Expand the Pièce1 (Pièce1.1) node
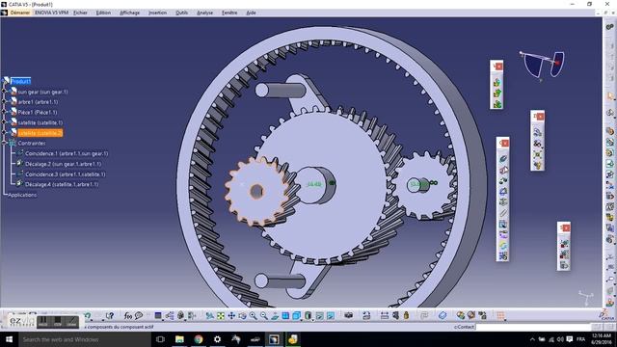The image size is (617, 347). [4, 112]
